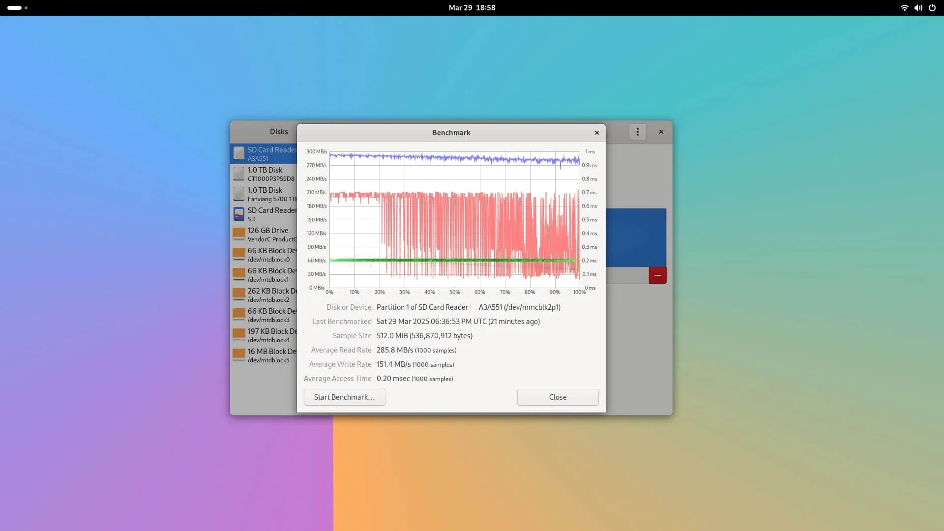Click the blue partition volume block
The height and width of the screenshot is (531, 944).
click(x=636, y=237)
